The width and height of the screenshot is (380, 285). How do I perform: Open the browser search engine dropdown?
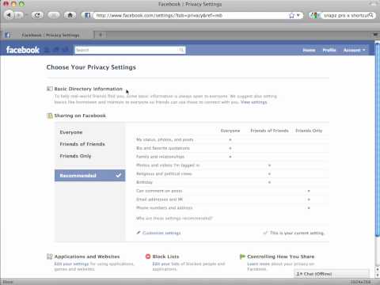point(314,15)
